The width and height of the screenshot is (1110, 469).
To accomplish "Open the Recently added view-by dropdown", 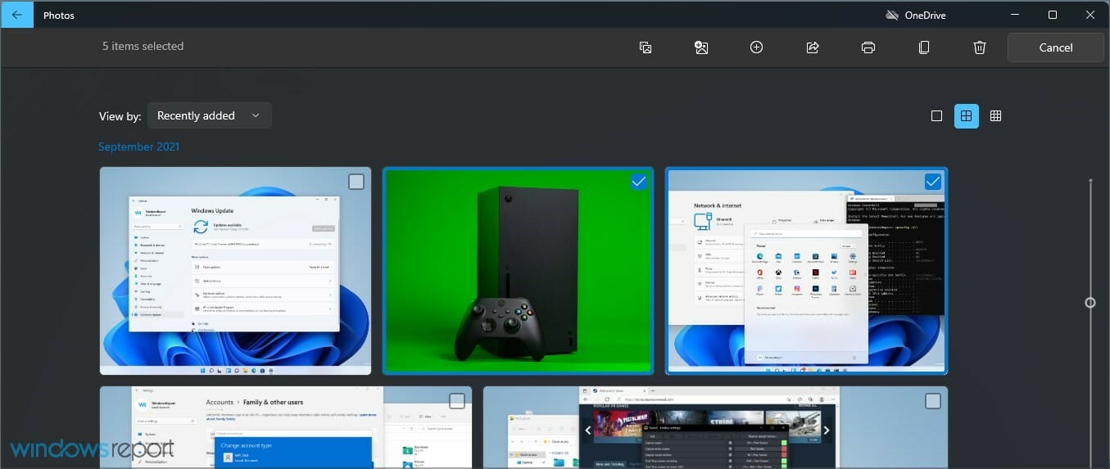I will pos(210,115).
